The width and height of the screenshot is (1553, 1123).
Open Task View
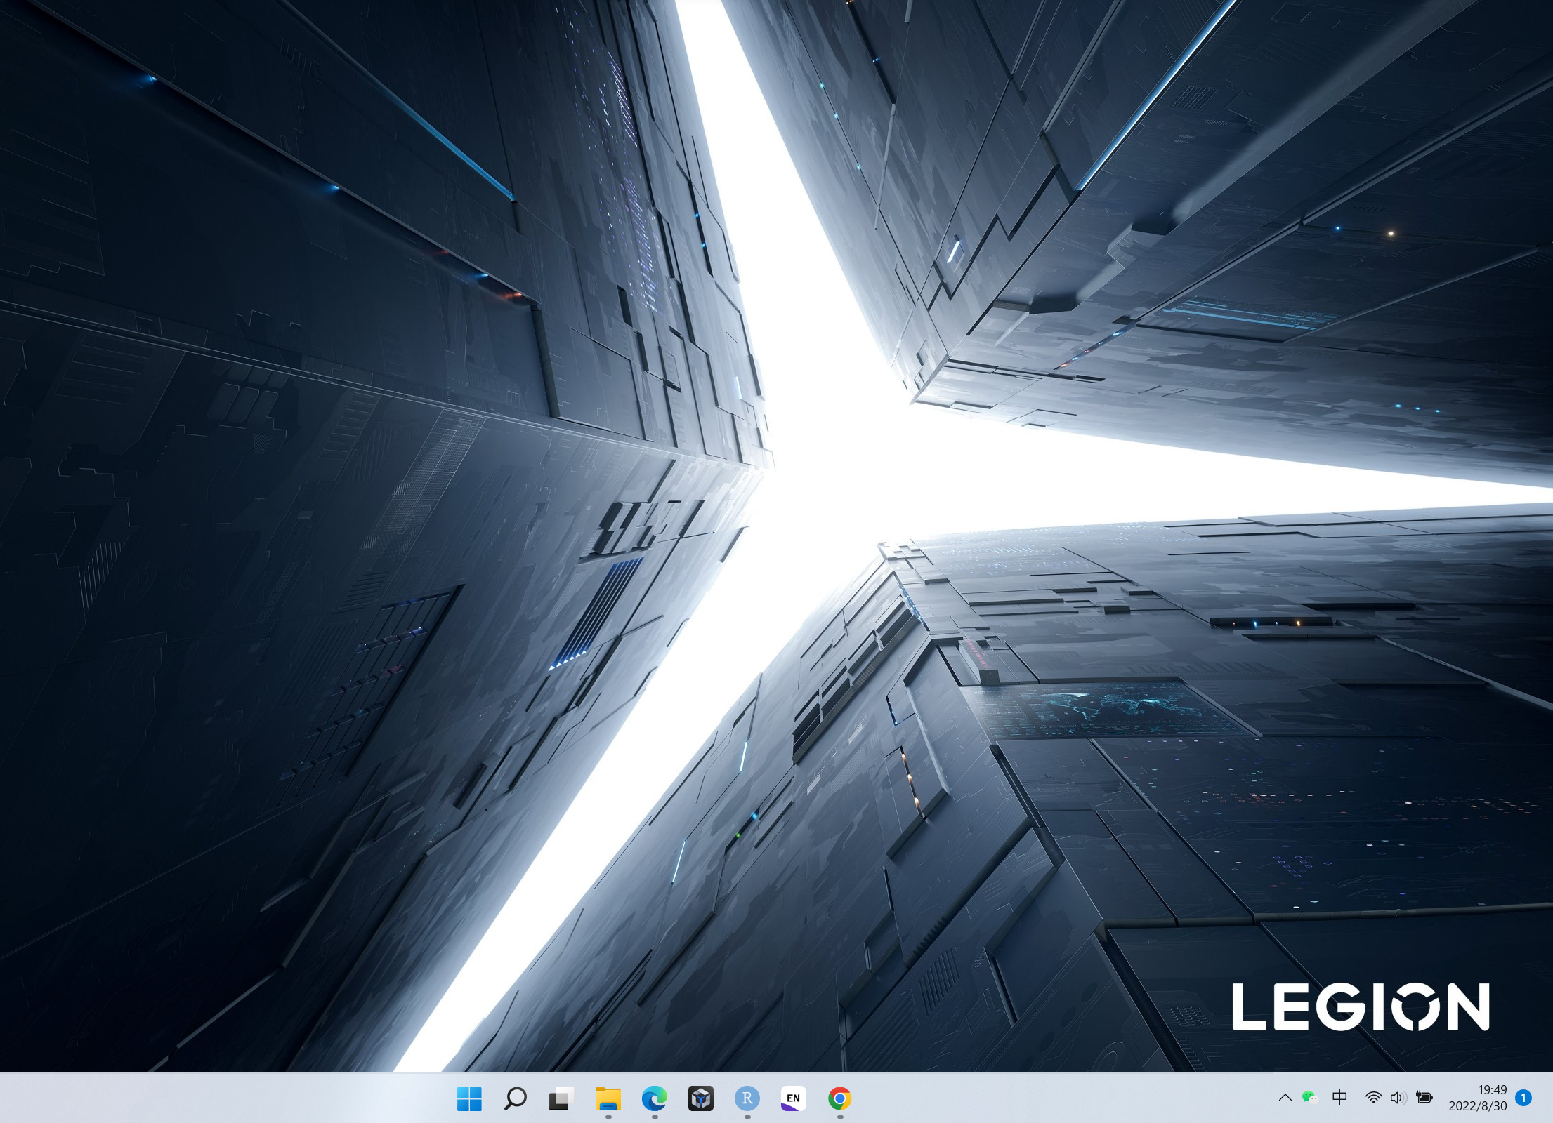pos(561,1098)
